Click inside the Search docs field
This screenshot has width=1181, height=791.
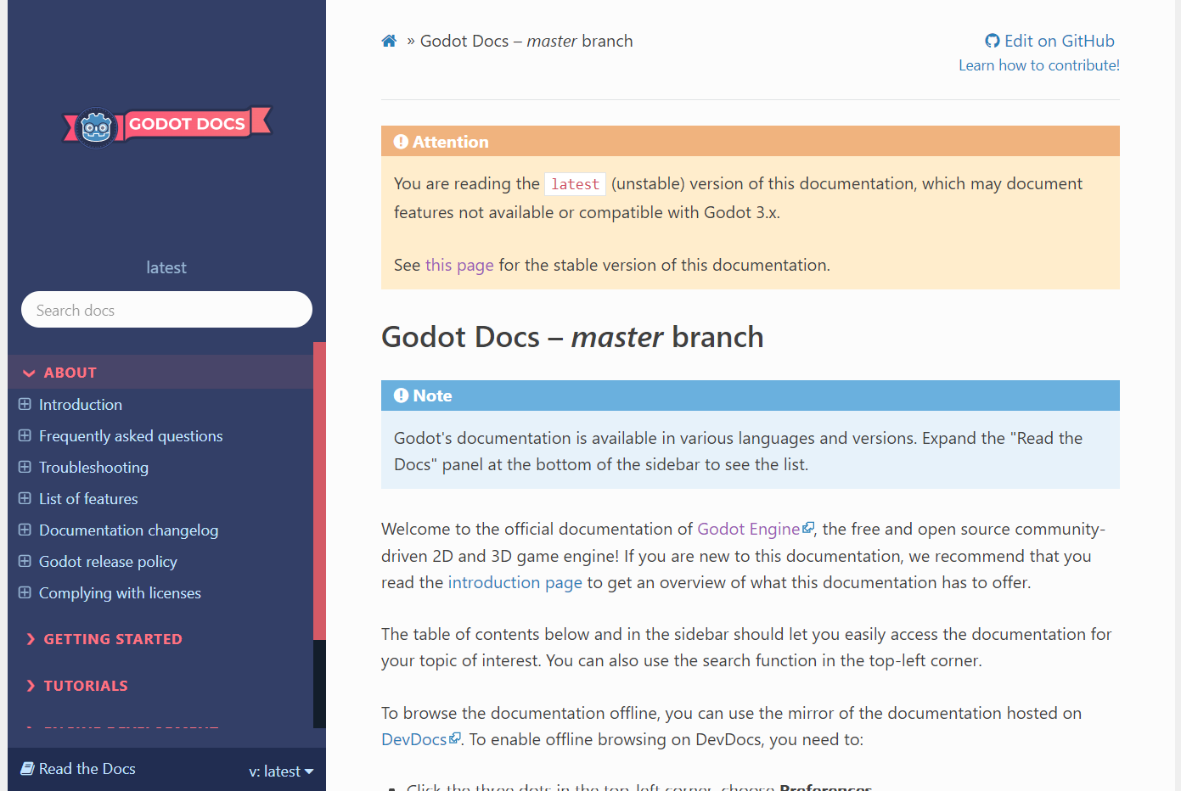166,309
